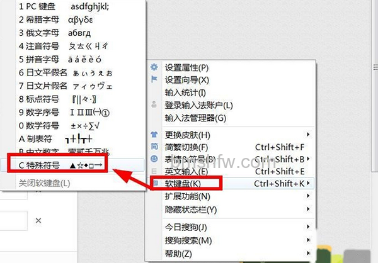
Task: Expand the 今日搜狗 submenu arrow
Action: (308, 227)
